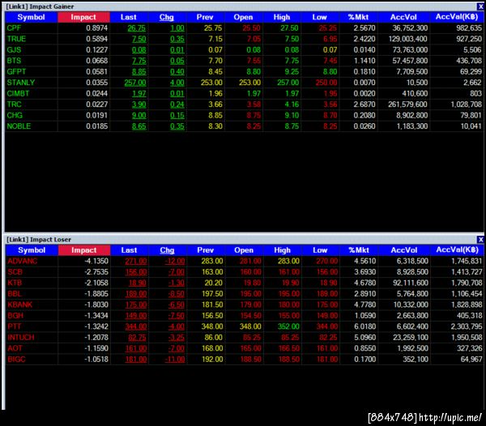Click BIGC change value -11.00
This screenshot has height=426, width=486.
pyautogui.click(x=175, y=360)
